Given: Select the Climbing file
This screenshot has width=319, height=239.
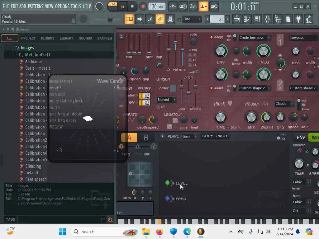Looking at the screenshot, I should click(33, 166).
